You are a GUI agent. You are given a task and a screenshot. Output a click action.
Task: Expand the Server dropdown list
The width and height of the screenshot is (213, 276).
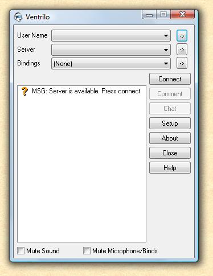click(x=111, y=50)
